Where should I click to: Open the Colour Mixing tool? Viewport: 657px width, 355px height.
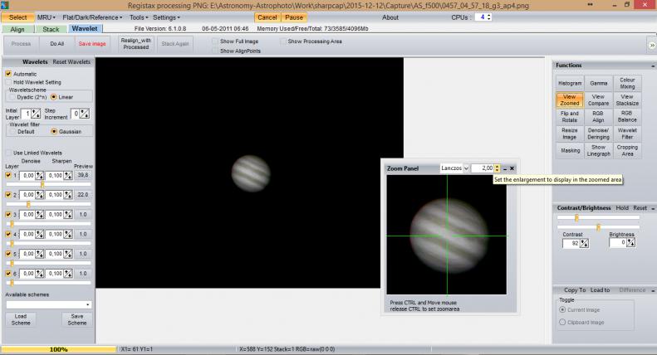(x=627, y=83)
